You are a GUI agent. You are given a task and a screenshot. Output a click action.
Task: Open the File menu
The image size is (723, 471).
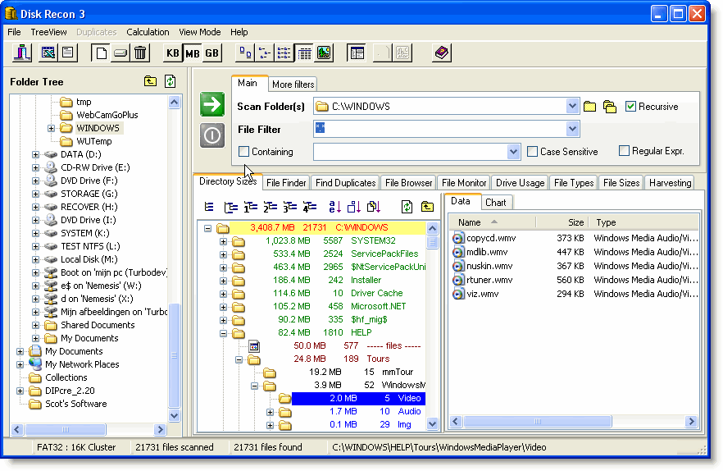click(14, 32)
